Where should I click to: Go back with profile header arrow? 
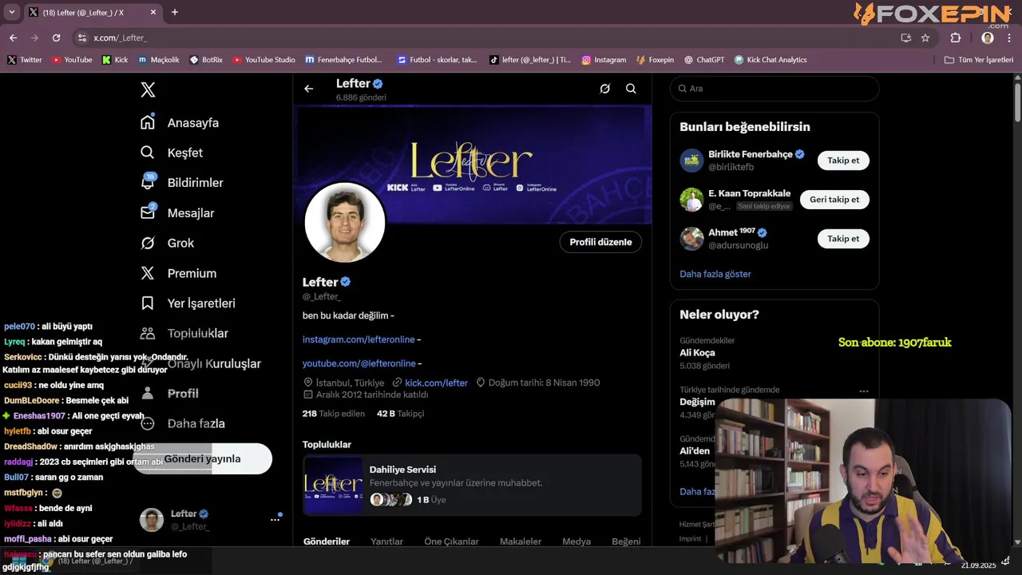tap(309, 89)
